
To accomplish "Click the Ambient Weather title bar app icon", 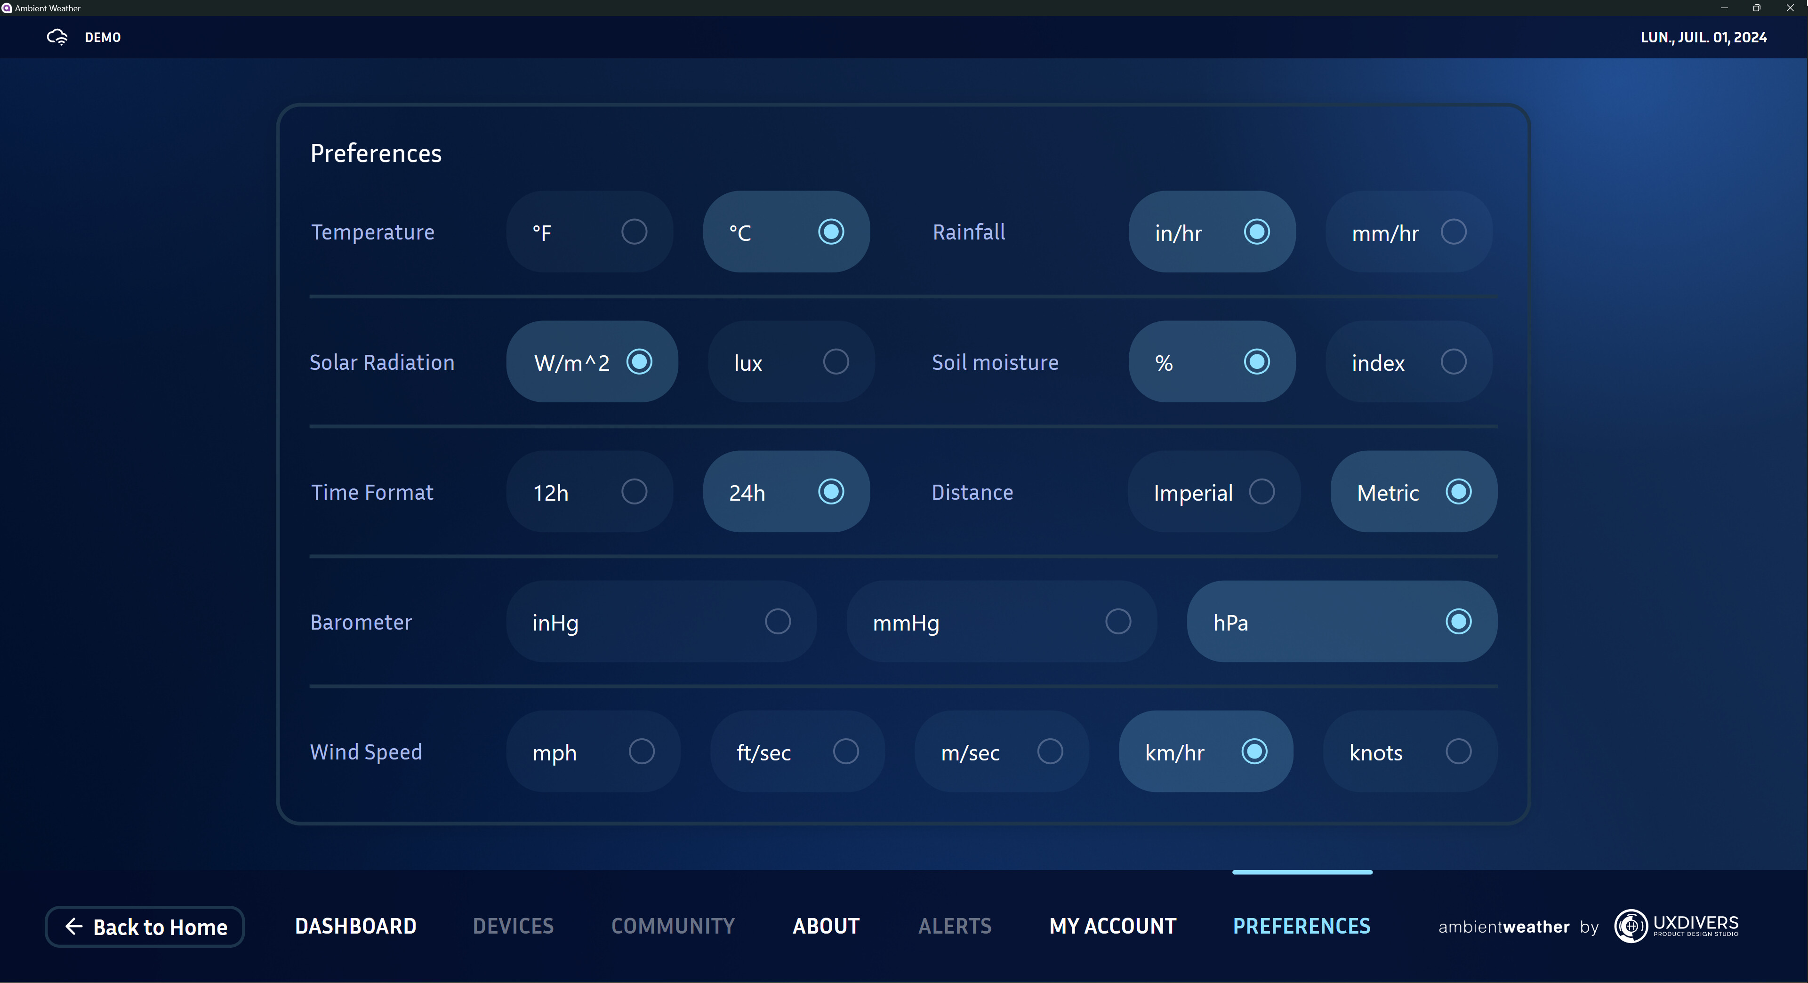I will [6, 8].
